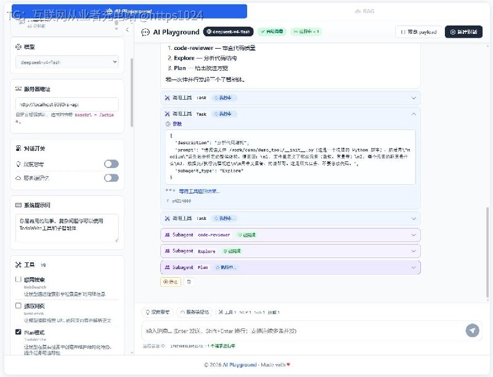Check the 联网搜索 WebSearch checkbox

point(18,279)
